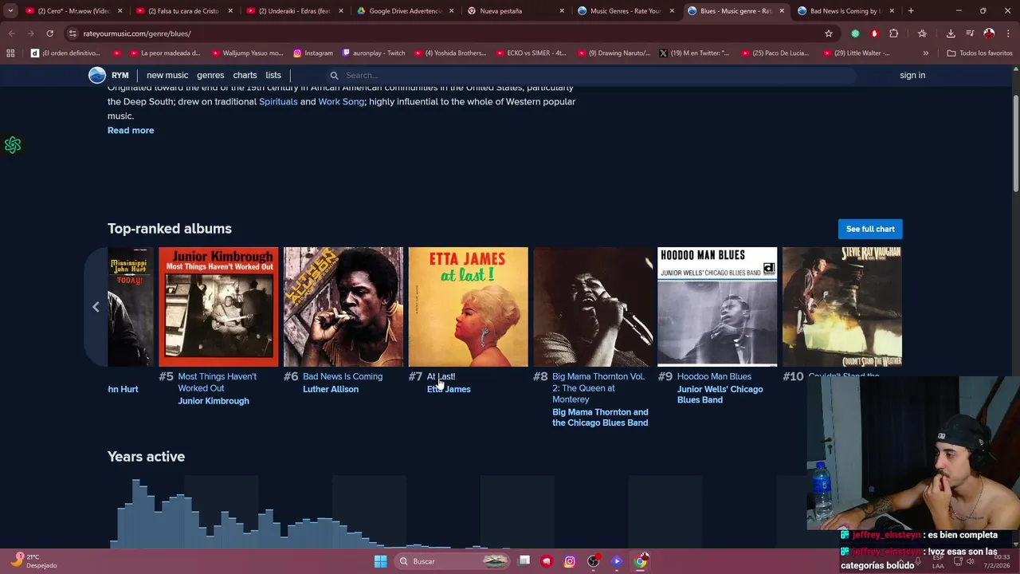
Task: Click the Etta James At Last! album cover
Action: tap(469, 307)
